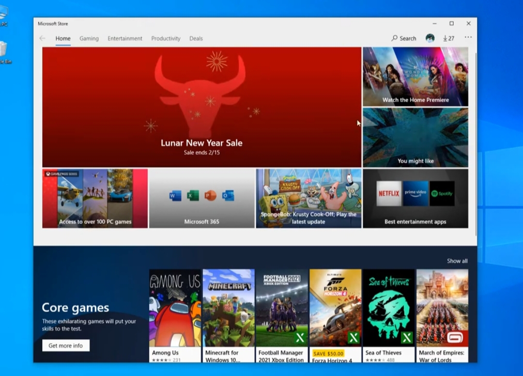Maximize the Microsoft Store window
The image size is (523, 376).
click(x=452, y=23)
